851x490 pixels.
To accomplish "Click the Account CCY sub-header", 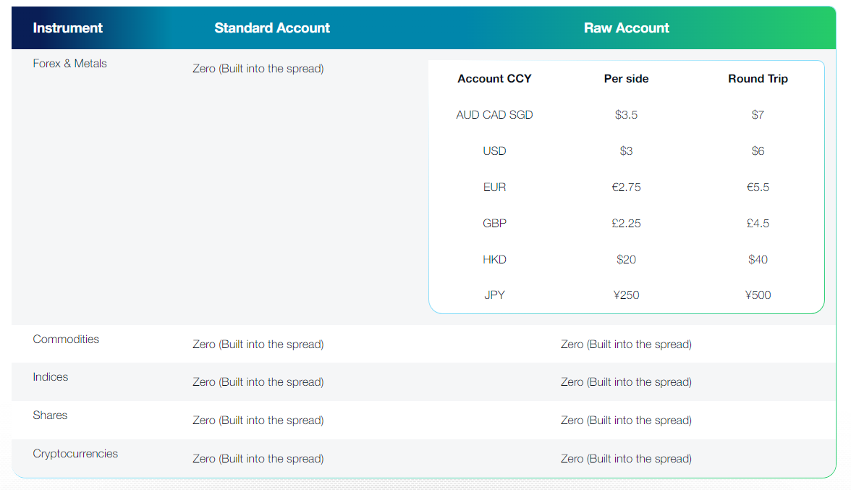I will coord(494,79).
